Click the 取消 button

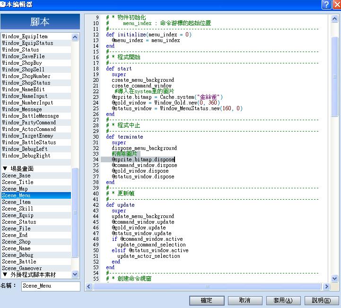point(245,300)
